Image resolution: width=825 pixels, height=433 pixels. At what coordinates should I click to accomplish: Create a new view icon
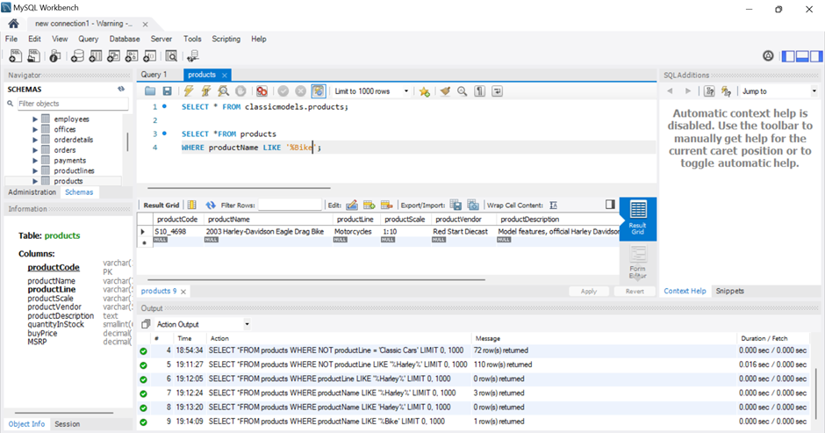pyautogui.click(x=113, y=56)
